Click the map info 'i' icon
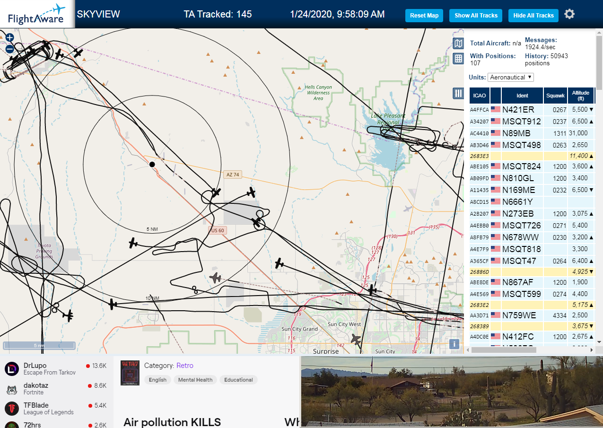 [x=455, y=344]
